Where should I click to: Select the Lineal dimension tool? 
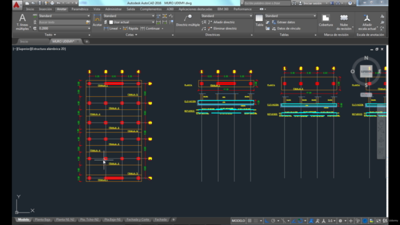[x=111, y=28]
